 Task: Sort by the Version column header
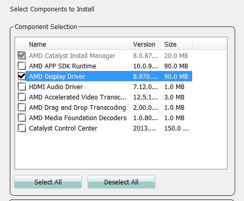coord(145,45)
